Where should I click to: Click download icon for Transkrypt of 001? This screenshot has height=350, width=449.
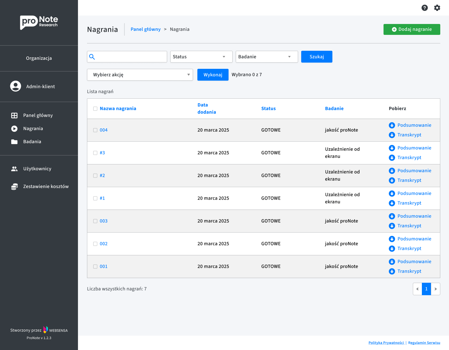coord(392,271)
